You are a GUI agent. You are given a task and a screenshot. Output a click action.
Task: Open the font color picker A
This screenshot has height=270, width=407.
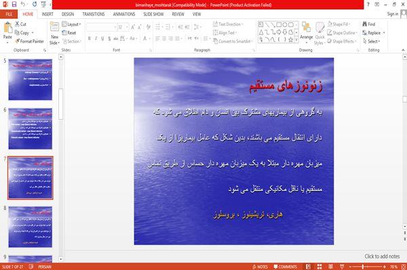(x=144, y=39)
